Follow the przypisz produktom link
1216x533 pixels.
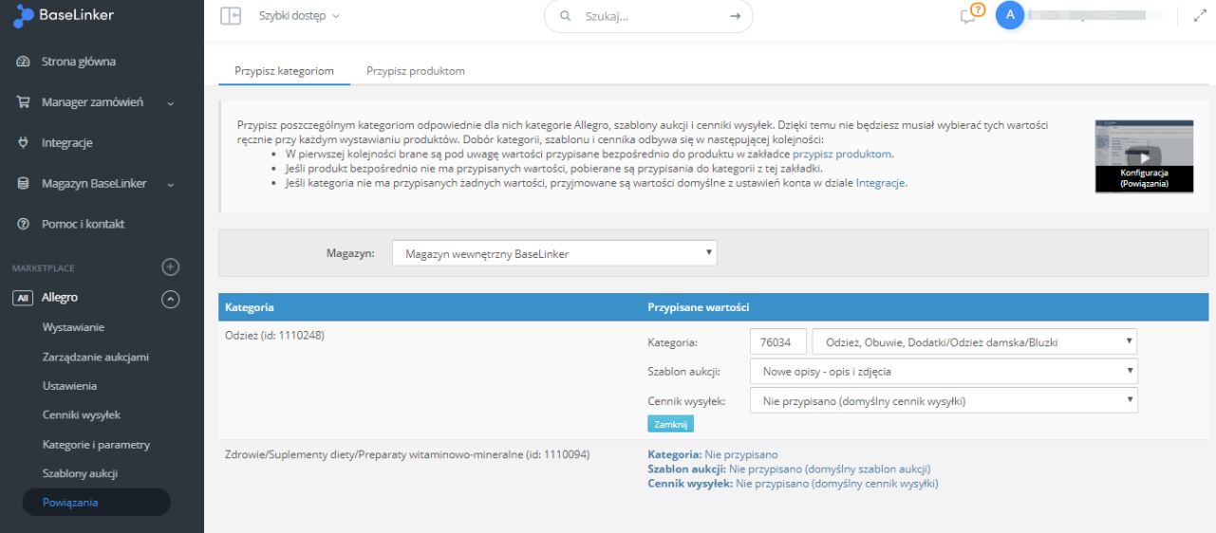(x=842, y=154)
